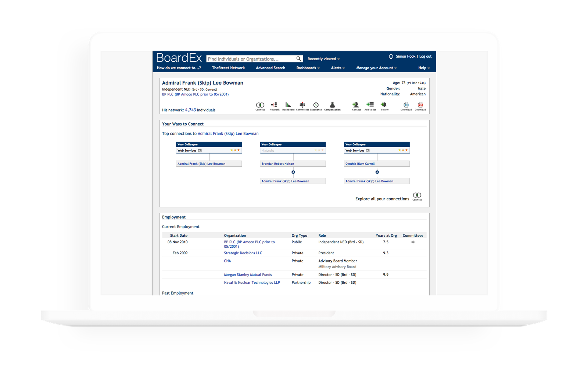Click the Military Advisory Board text
Viewport: 588px width, 367px height.
coord(337,267)
